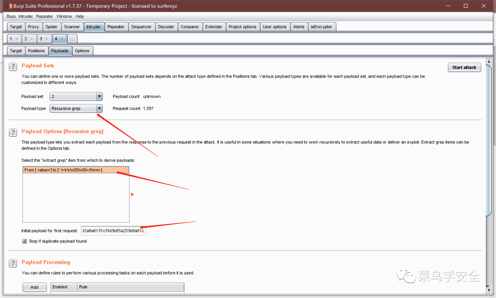Click vertical scrollbar up arrow
This screenshot has width=496, height=298.
[489, 61]
